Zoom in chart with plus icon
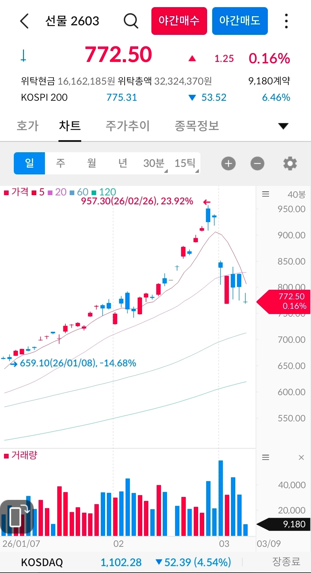The width and height of the screenshot is (311, 573). (x=228, y=163)
